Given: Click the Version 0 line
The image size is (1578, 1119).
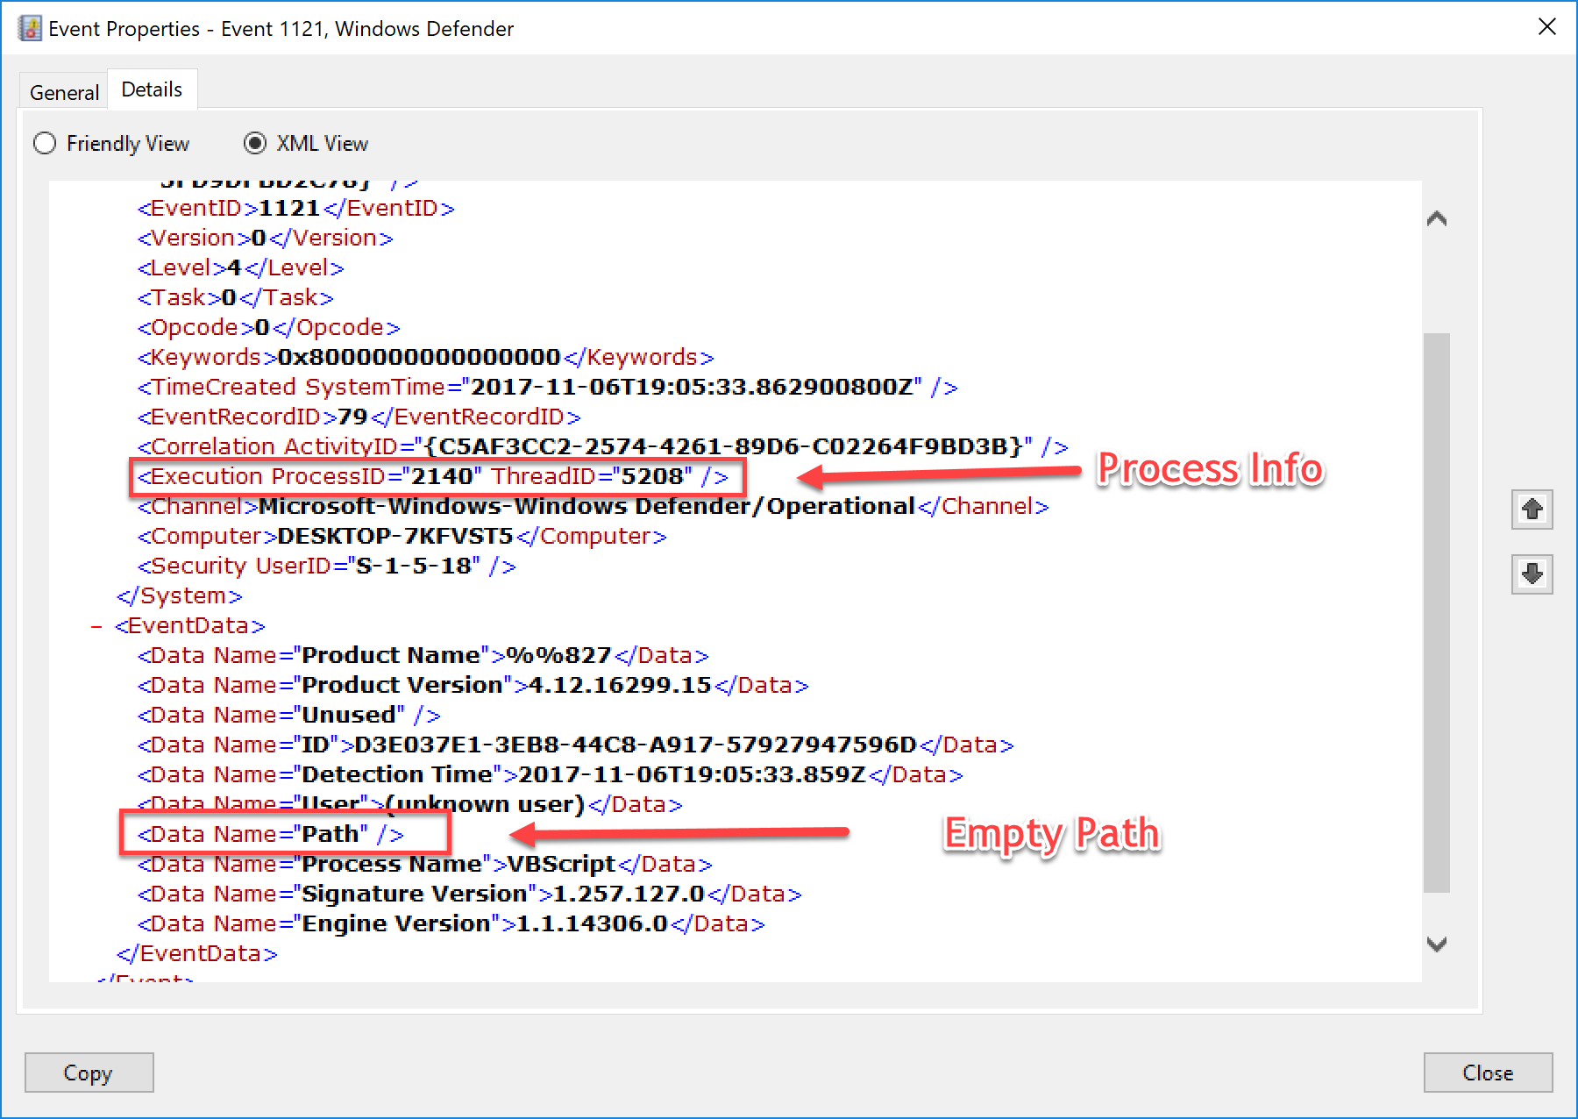Looking at the screenshot, I should tap(266, 239).
